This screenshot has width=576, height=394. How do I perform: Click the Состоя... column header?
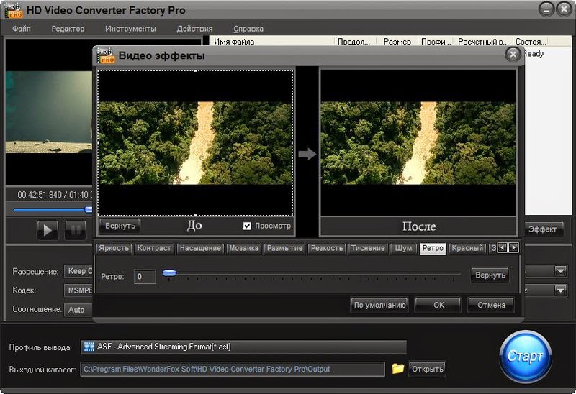coord(531,42)
